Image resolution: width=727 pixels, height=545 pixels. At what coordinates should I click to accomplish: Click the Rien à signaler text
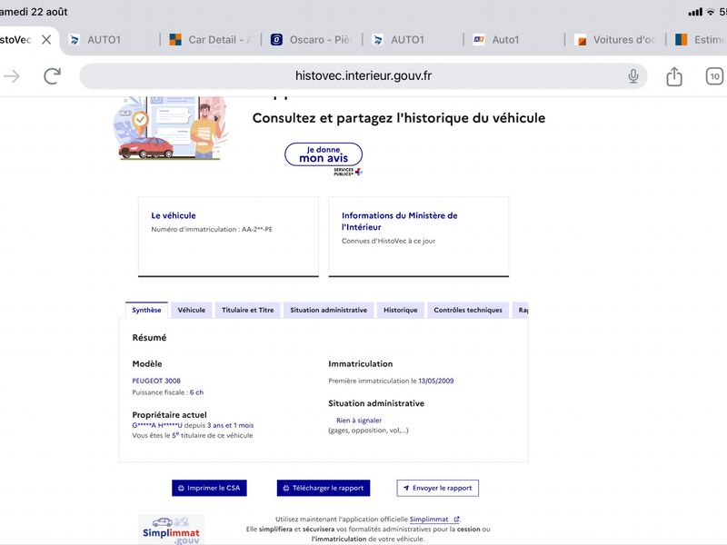click(x=359, y=421)
